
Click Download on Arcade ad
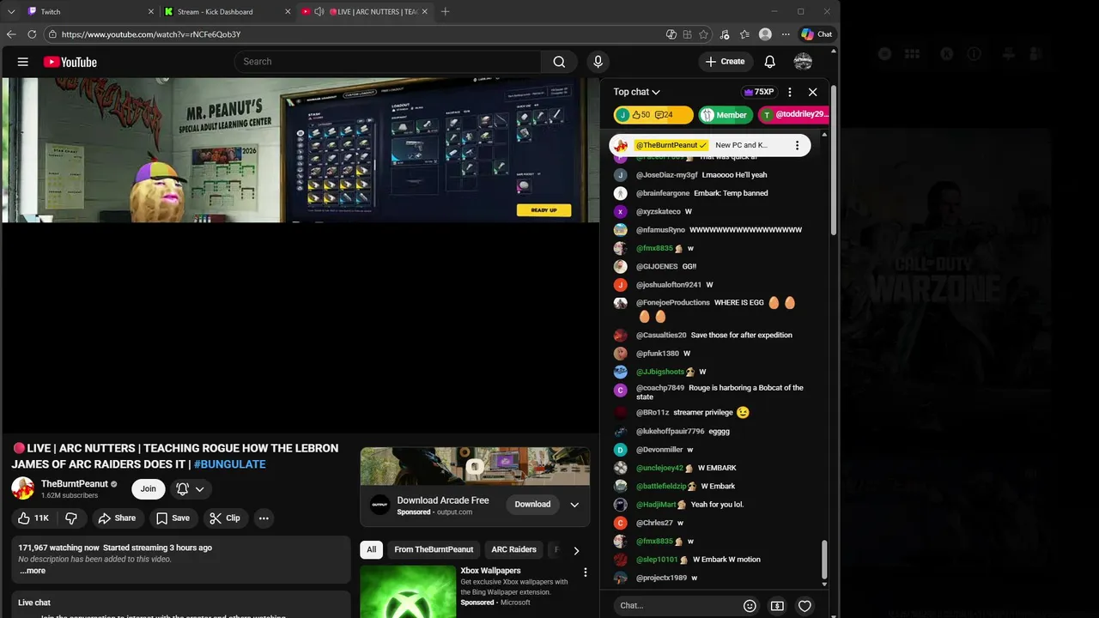[532, 504]
